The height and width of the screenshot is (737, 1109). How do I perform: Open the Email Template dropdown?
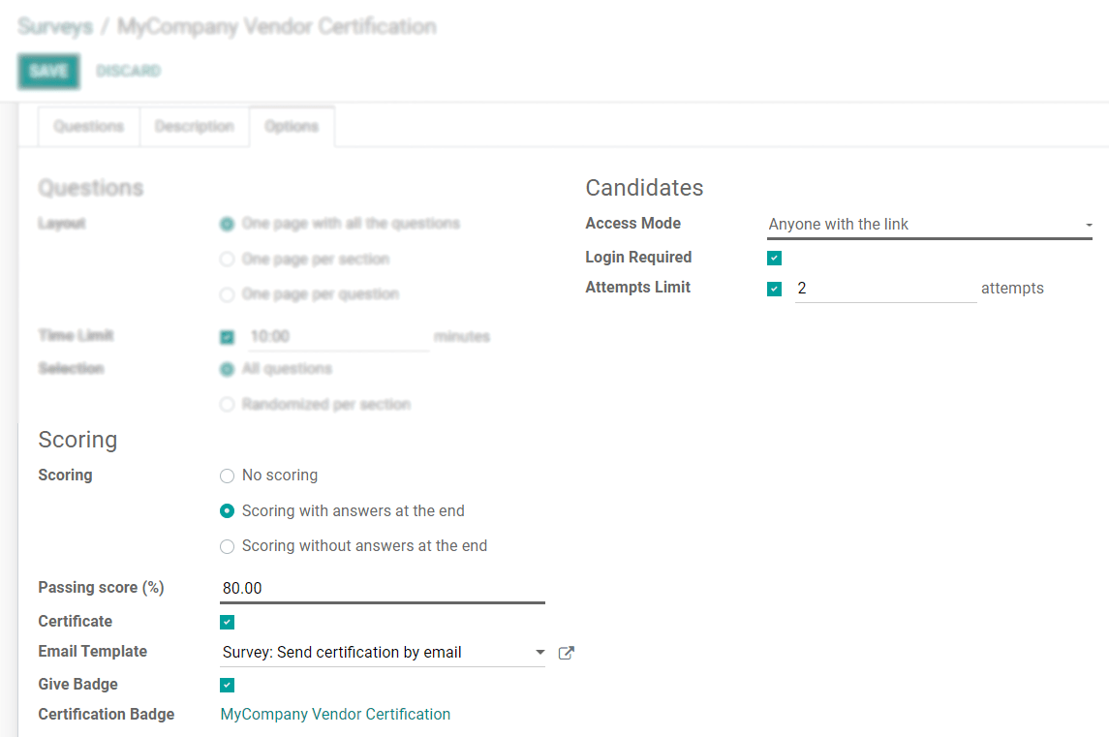click(382, 652)
